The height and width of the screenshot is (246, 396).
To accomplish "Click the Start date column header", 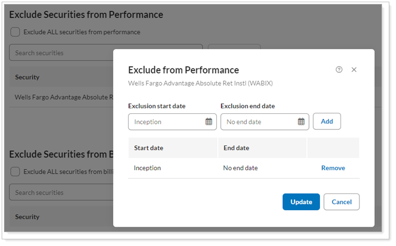I will [x=149, y=148].
